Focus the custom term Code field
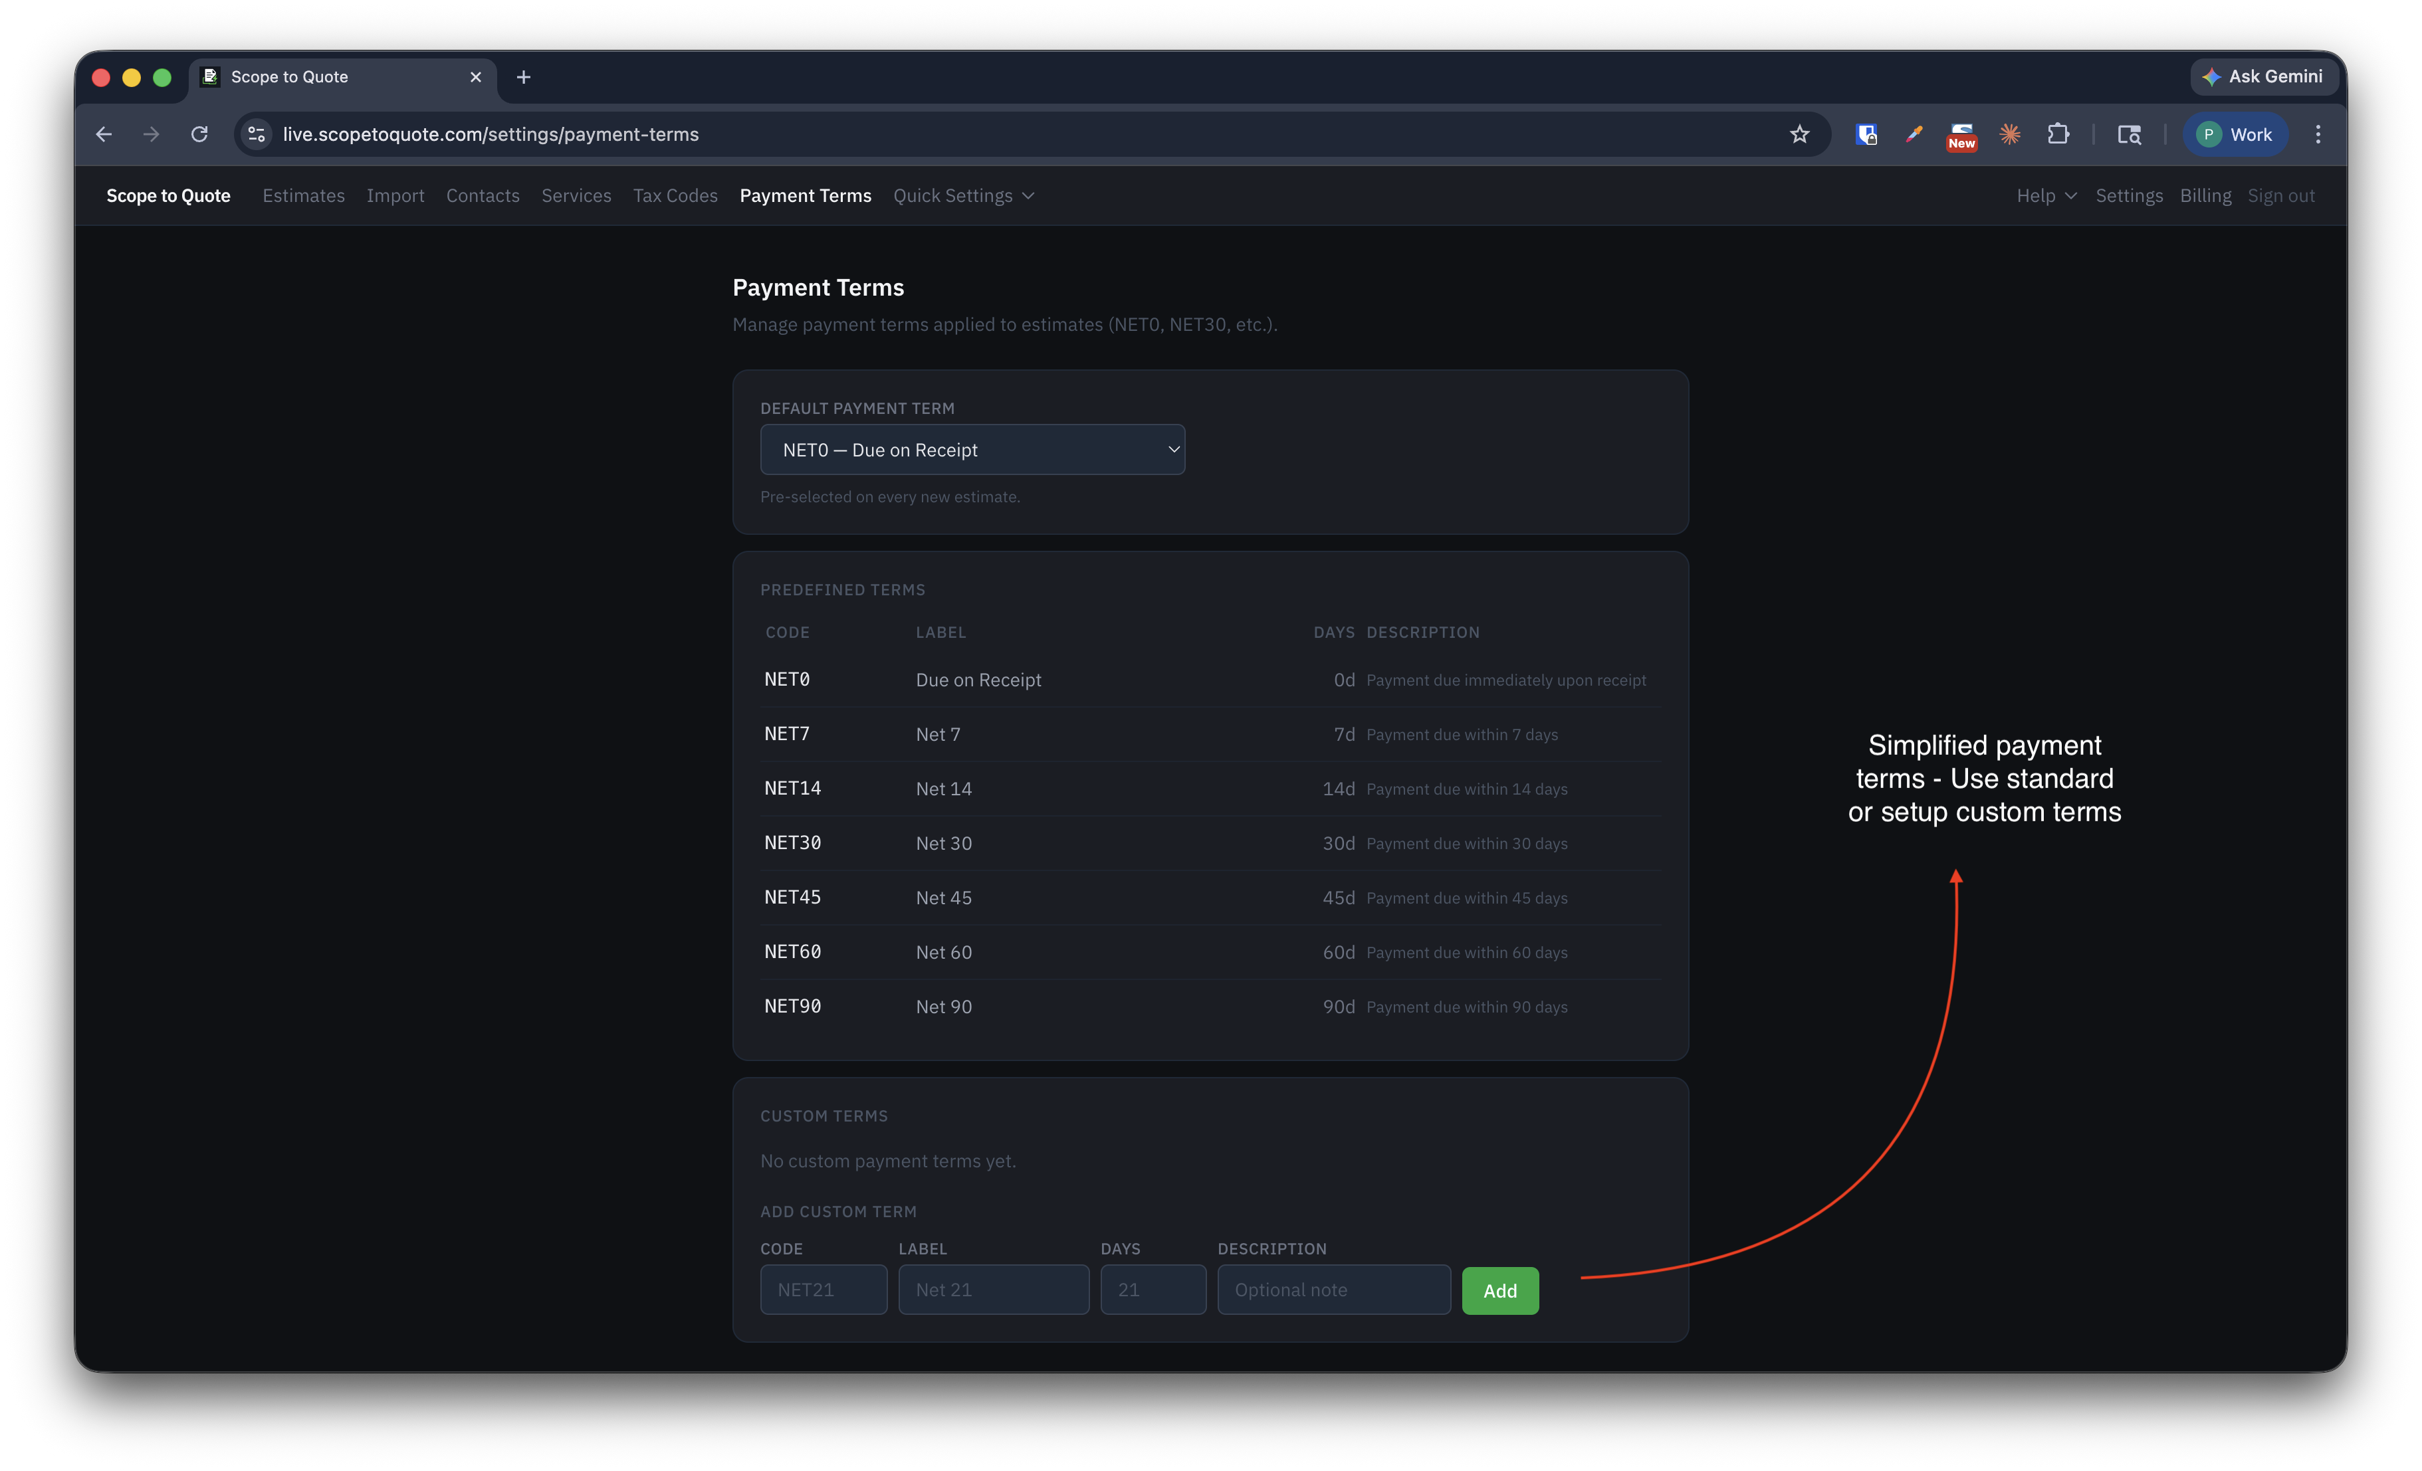The height and width of the screenshot is (1471, 2422). [823, 1289]
